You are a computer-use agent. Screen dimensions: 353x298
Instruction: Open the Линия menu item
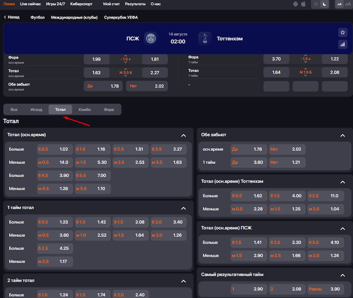coord(9,4)
